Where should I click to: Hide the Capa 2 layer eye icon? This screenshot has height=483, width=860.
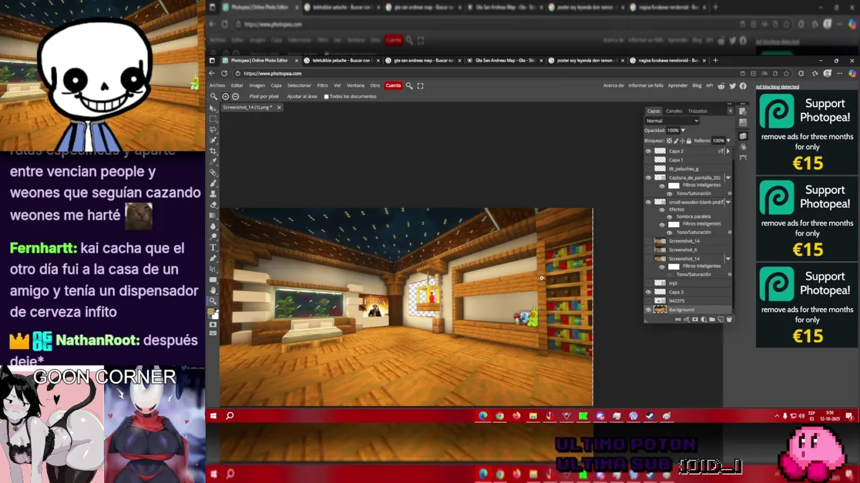pyautogui.click(x=648, y=152)
